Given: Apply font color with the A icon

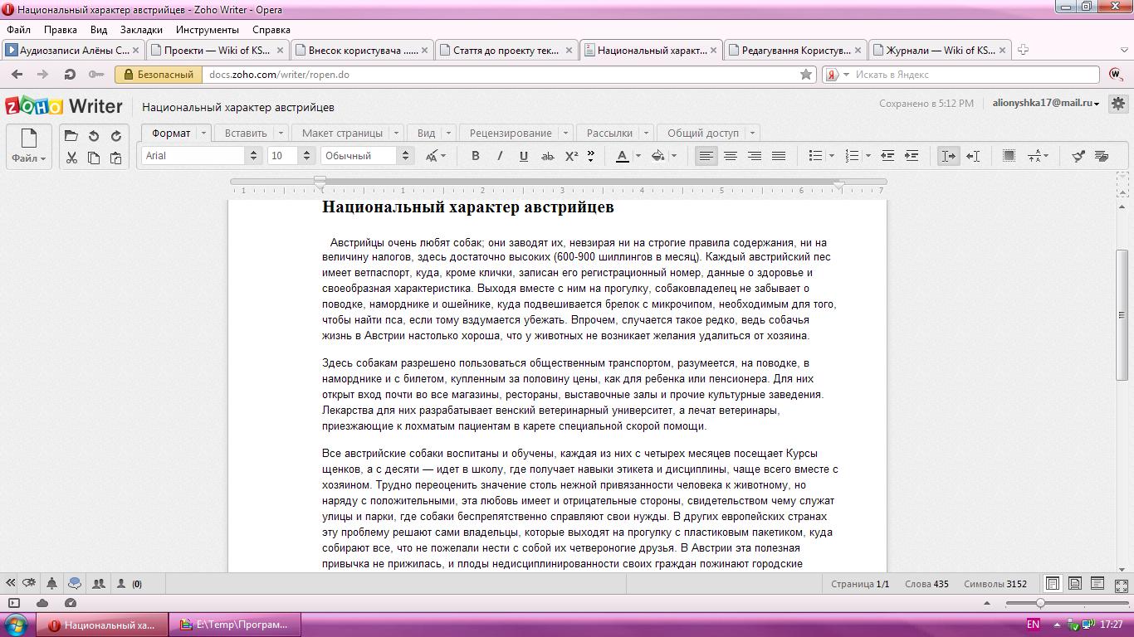Looking at the screenshot, I should [x=622, y=155].
